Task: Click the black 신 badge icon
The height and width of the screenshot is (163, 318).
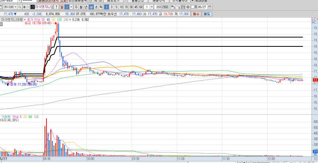Action: [x=32, y=7]
